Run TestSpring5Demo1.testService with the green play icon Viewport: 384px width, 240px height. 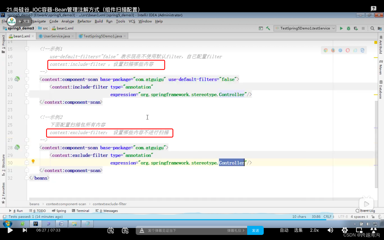click(x=341, y=28)
